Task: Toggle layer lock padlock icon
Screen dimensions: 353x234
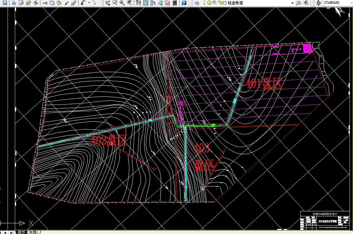Action: click(x=220, y=3)
